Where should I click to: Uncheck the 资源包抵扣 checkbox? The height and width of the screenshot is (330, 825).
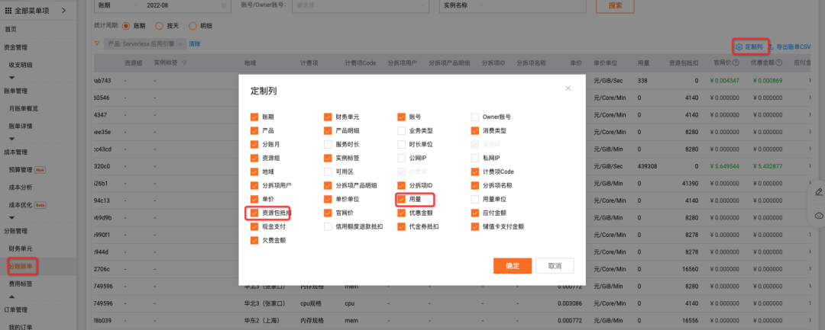click(254, 213)
